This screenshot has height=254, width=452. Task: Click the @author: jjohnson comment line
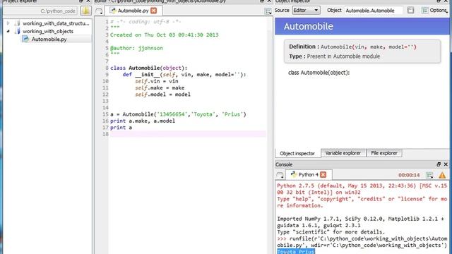click(x=136, y=48)
